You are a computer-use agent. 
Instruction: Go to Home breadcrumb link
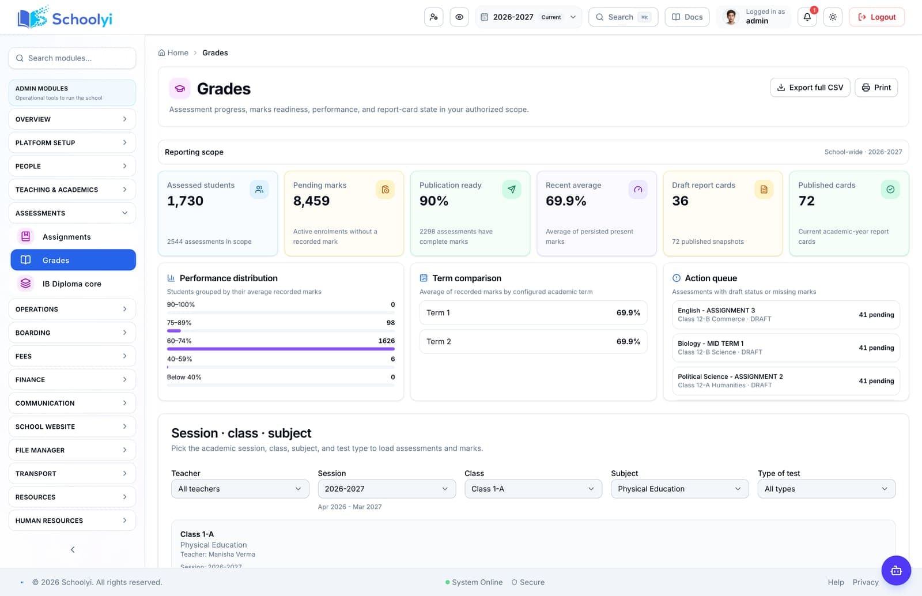click(173, 52)
